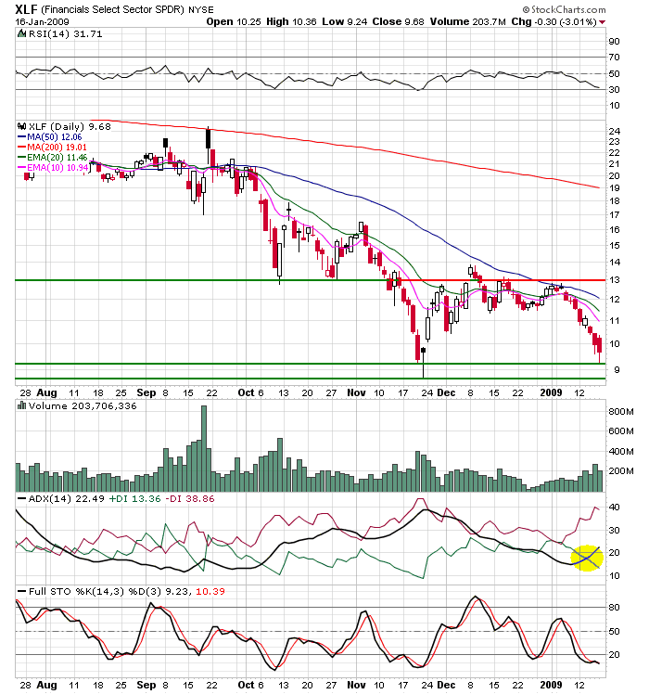Select the Volume 203.7M header value
The width and height of the screenshot is (649, 694).
(467, 21)
